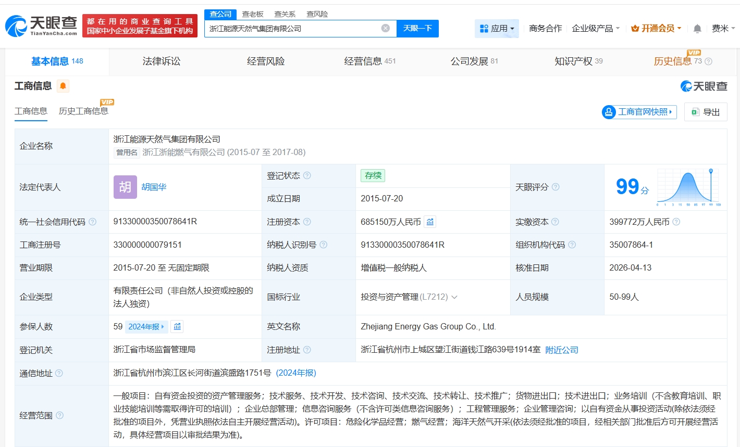Screen dimensions: 740x447
Task: Click the 导出 export button
Action: click(706, 112)
